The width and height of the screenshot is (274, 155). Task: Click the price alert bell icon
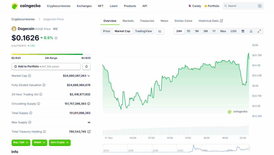86,66
